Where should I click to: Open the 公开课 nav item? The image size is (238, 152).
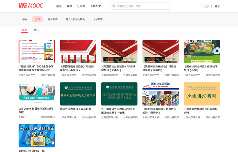(x=81, y=6)
